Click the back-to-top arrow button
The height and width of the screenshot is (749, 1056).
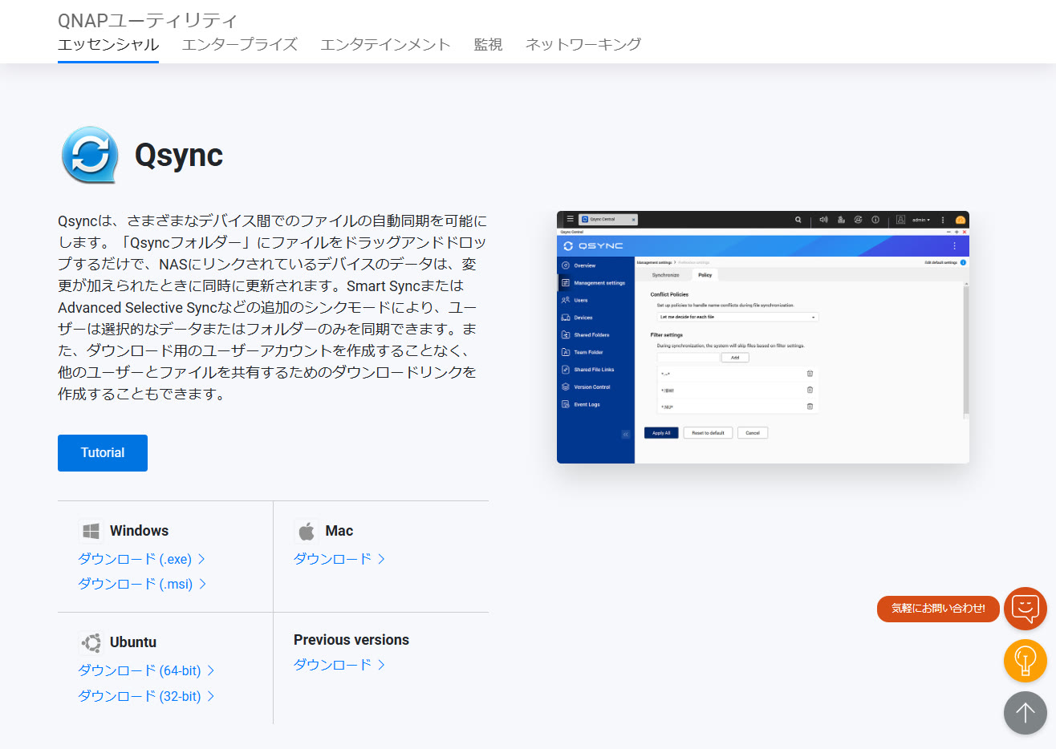(x=1026, y=713)
